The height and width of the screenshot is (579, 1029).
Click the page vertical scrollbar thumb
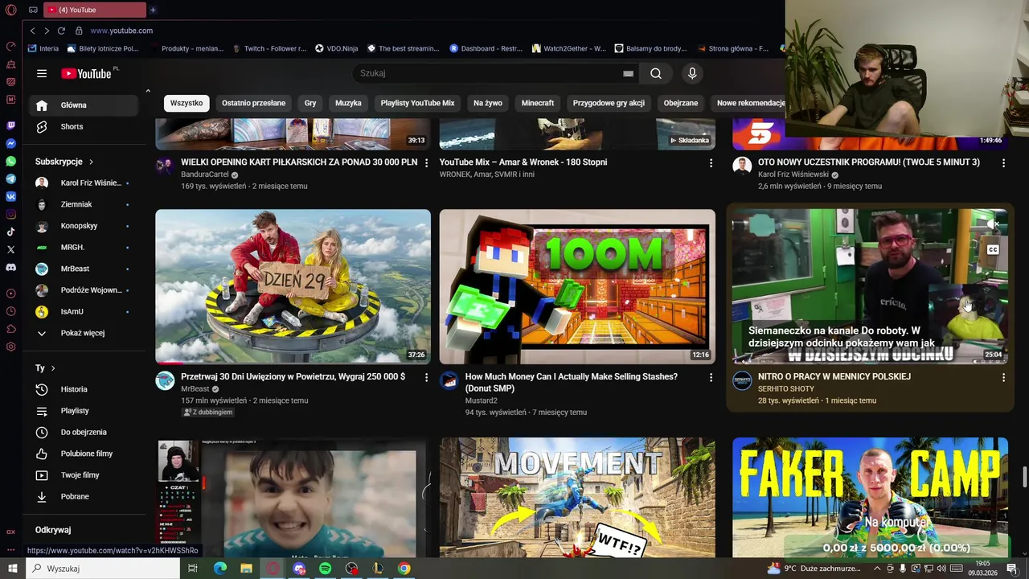pos(1024,476)
